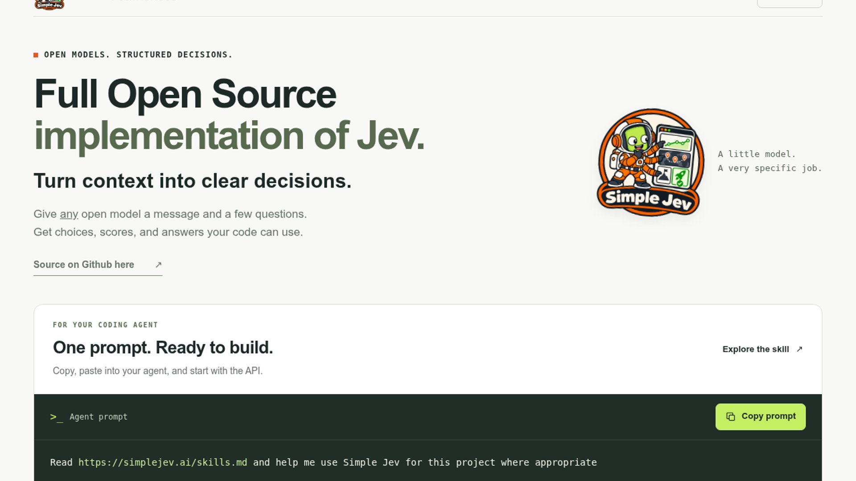Click the caption "A little model."

coord(757,154)
